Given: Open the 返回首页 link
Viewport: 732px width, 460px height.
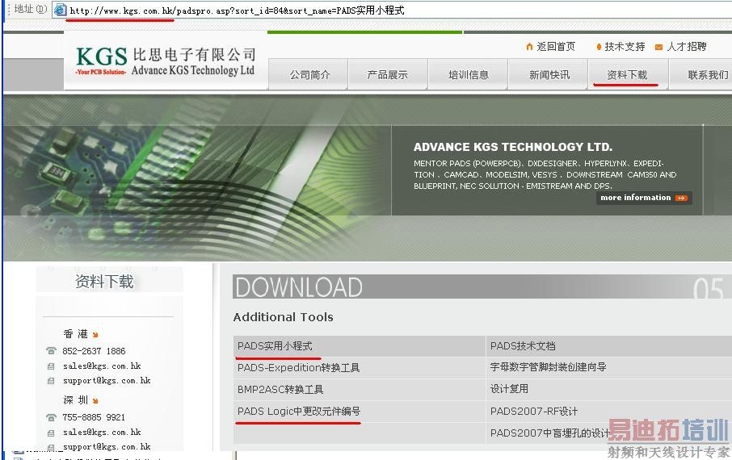Looking at the screenshot, I should pos(556,47).
